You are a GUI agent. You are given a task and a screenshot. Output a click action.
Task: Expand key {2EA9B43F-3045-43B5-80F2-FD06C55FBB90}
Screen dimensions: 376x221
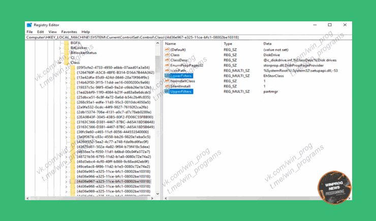pos(67,117)
